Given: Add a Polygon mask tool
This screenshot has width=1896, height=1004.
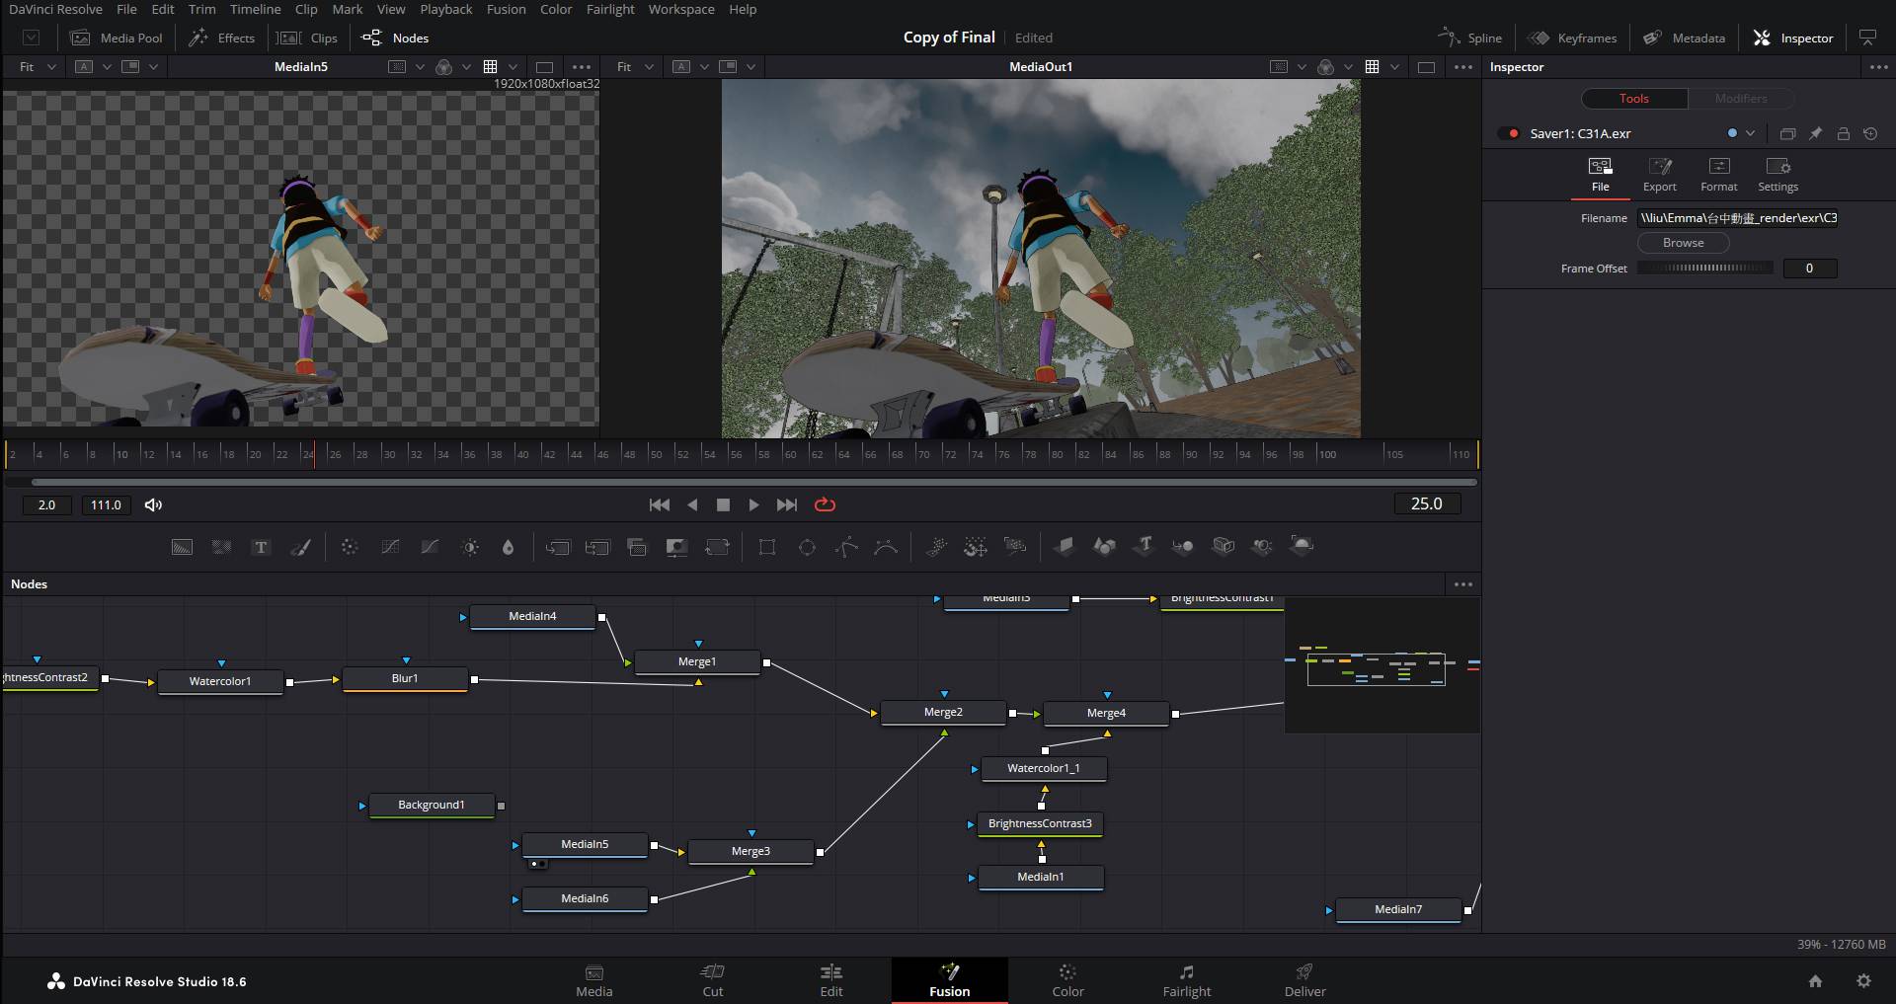Looking at the screenshot, I should (x=846, y=547).
